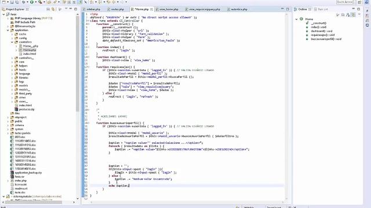371x208 pixels.
Task: Click the green Run toolbar icon
Action: tap(31, 2)
